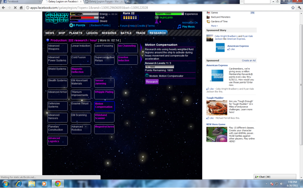
Task: Click Tough Mudder ad thumbnail
Action: click(x=217, y=108)
